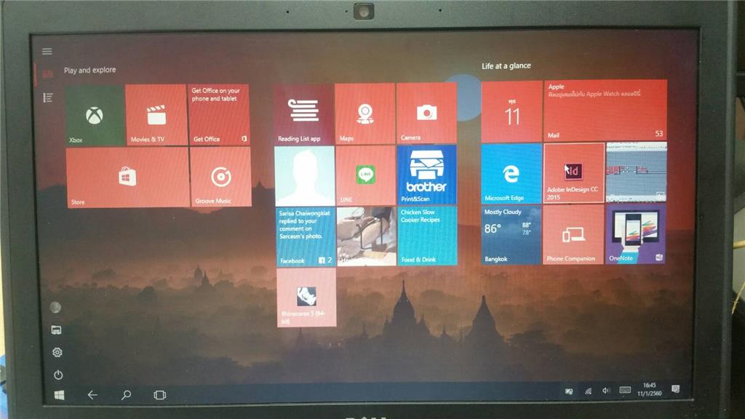The width and height of the screenshot is (745, 419).
Task: Open Task View on the taskbar
Action: (x=159, y=395)
